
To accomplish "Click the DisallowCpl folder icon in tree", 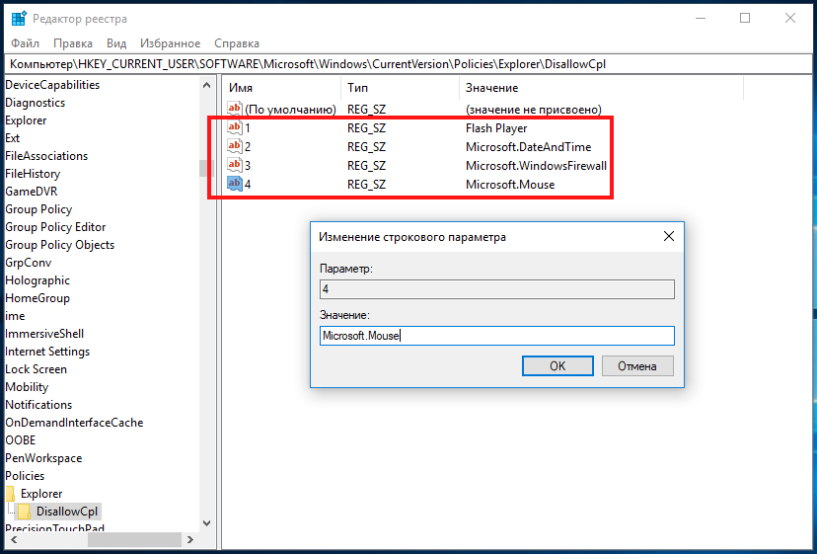I will tap(24, 512).
